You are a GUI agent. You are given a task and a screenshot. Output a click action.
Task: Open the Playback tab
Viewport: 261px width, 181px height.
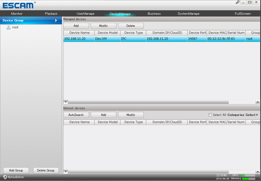click(51, 14)
